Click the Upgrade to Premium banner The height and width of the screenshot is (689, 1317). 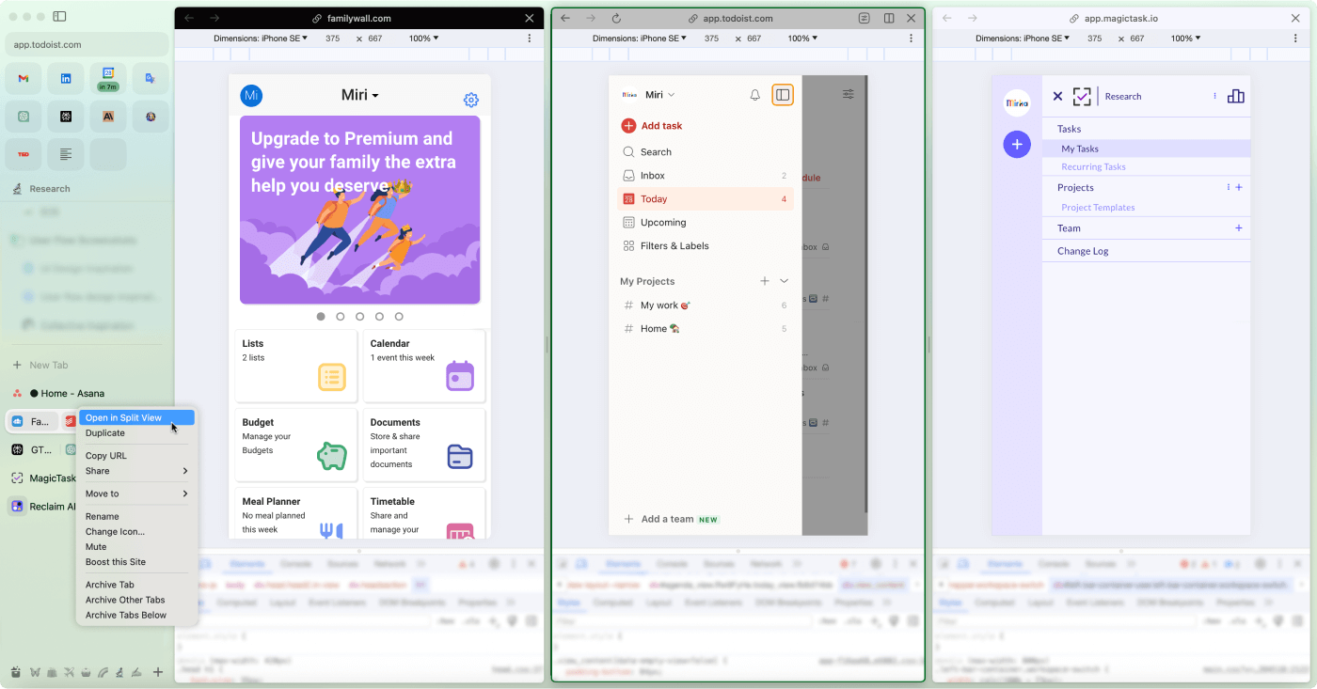tap(360, 210)
